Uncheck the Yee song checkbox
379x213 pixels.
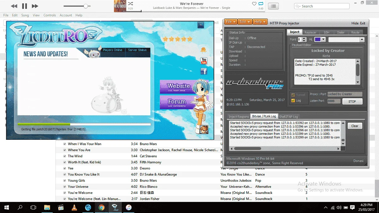coord(65,168)
